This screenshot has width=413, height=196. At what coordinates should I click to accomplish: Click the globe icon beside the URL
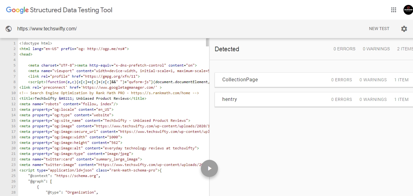[x=9, y=29]
